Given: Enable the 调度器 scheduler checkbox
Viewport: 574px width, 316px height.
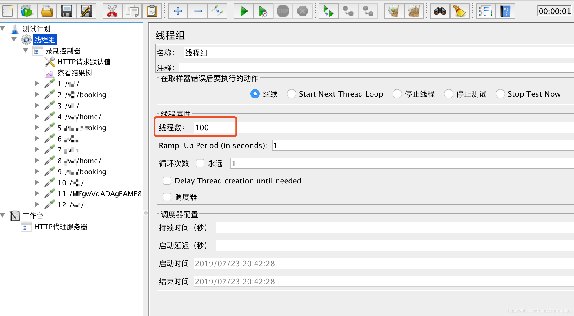Looking at the screenshot, I should (167, 197).
